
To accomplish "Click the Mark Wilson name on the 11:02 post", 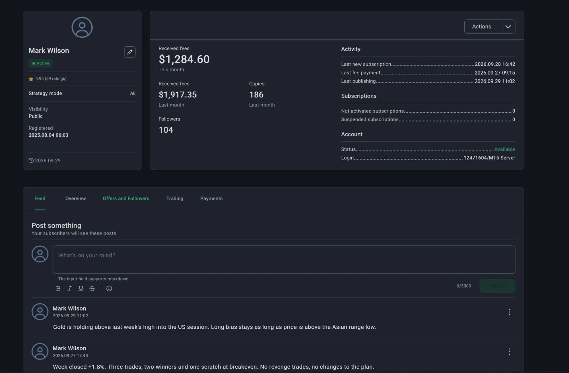I will click(69, 308).
